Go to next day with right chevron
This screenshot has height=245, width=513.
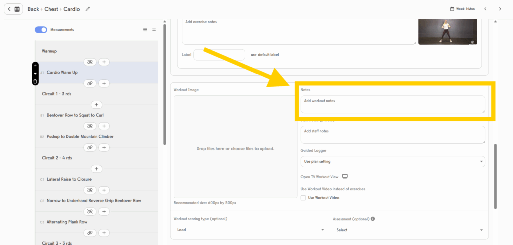point(500,9)
